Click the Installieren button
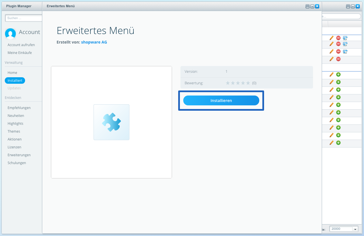This screenshot has width=364, height=236. (221, 101)
